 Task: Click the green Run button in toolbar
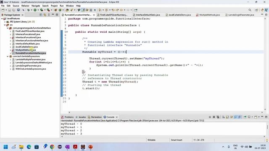(x=35, y=10)
